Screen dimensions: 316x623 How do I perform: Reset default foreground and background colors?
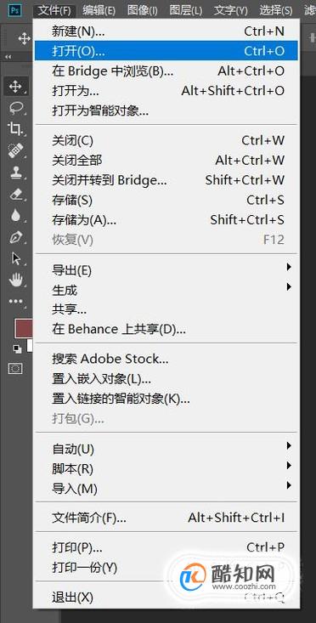coord(17,348)
